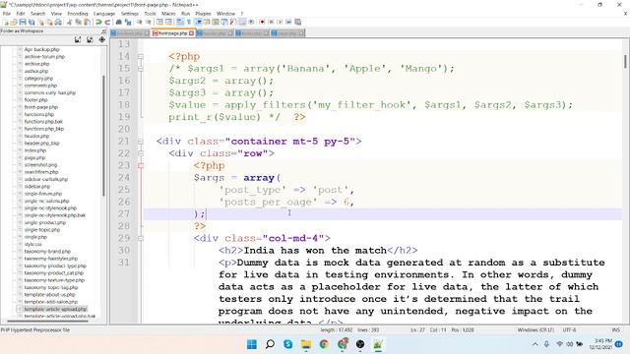This screenshot has width=630, height=354.
Task: Select functions.php.bak in the workspace tree
Action: click(x=43, y=122)
